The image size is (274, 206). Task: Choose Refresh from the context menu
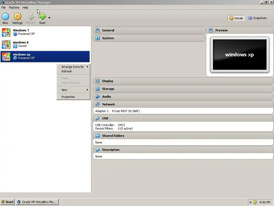coord(73,71)
